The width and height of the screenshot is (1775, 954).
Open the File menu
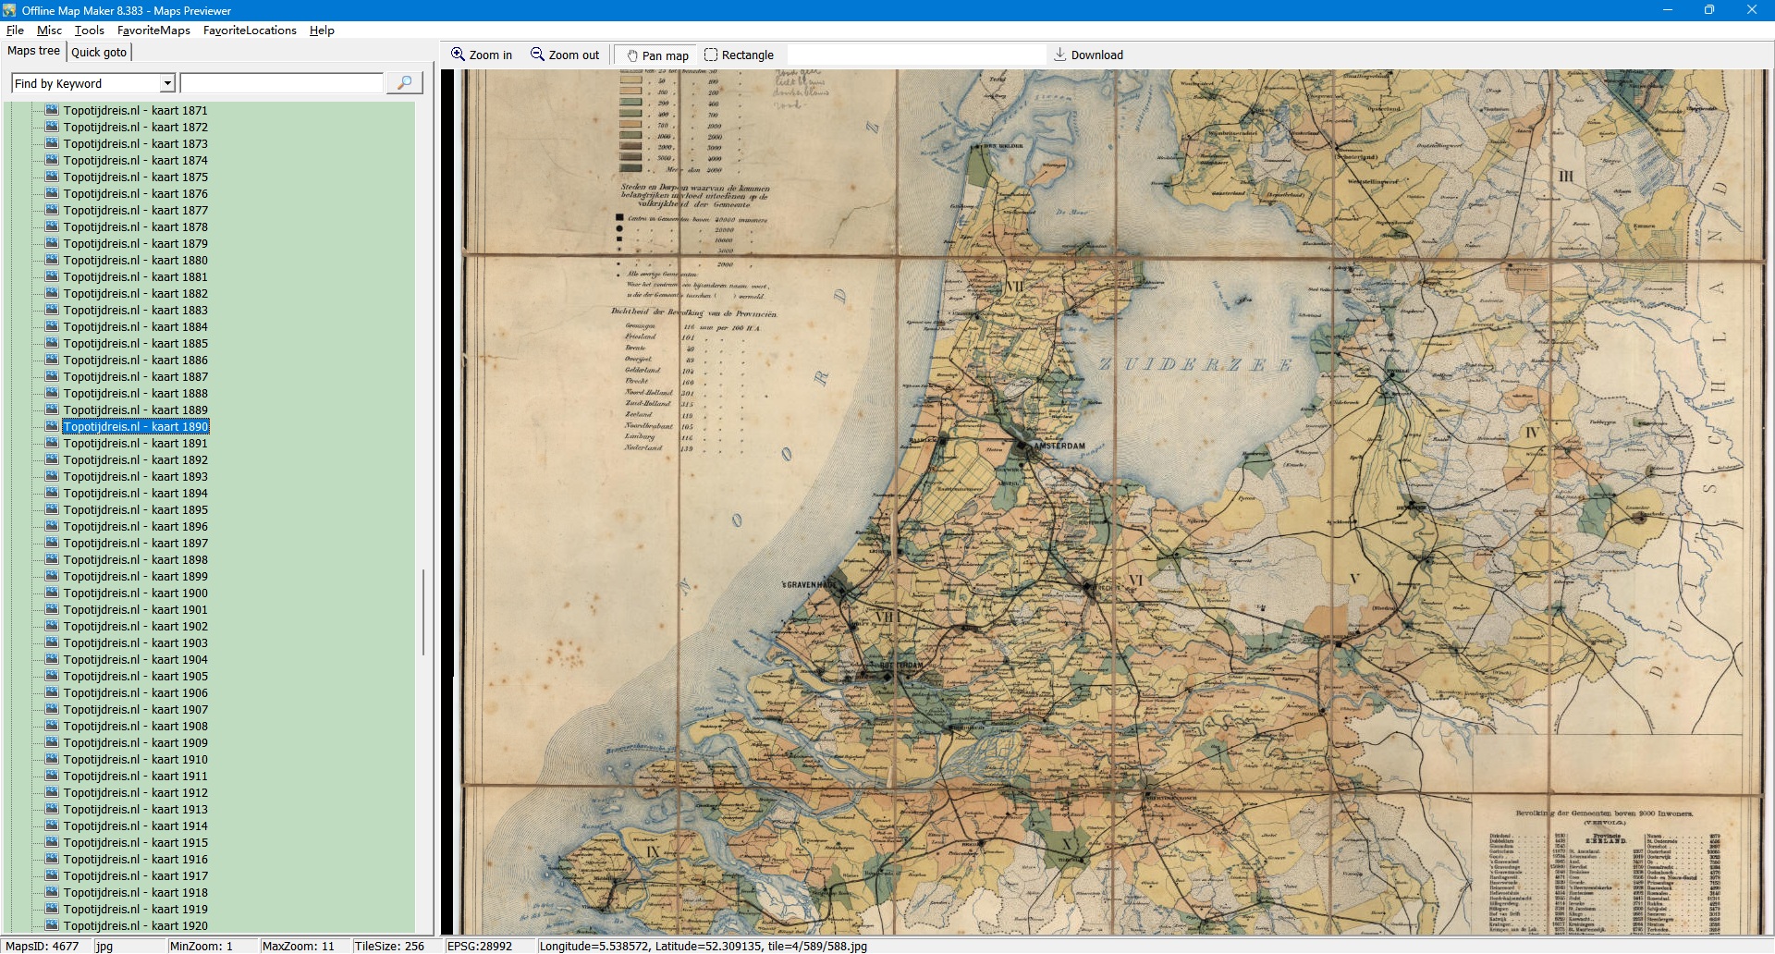pos(15,30)
